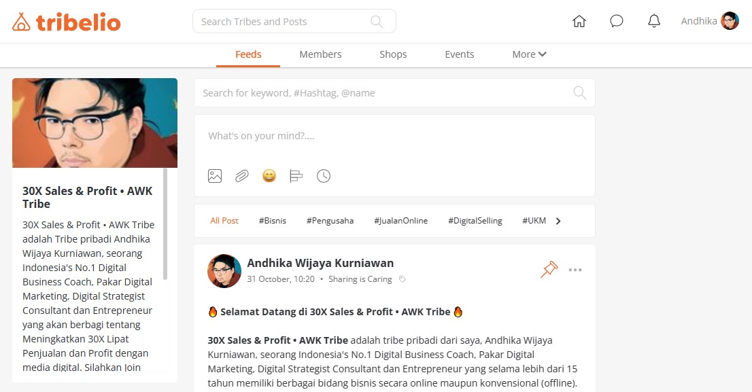Go to the home icon in header
This screenshot has width=752, height=392.
point(579,21)
